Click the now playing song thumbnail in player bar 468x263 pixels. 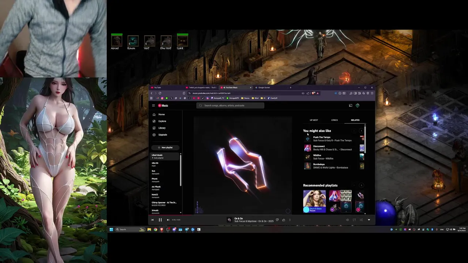coord(229,220)
